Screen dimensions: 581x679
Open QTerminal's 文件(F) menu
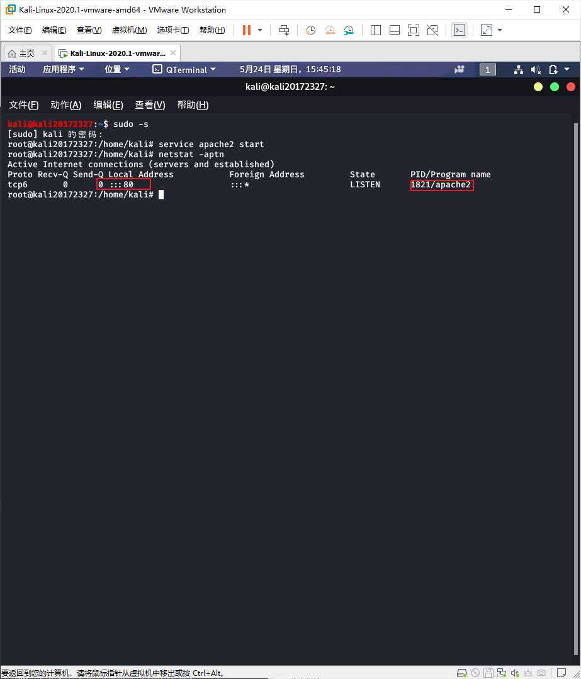pos(24,105)
